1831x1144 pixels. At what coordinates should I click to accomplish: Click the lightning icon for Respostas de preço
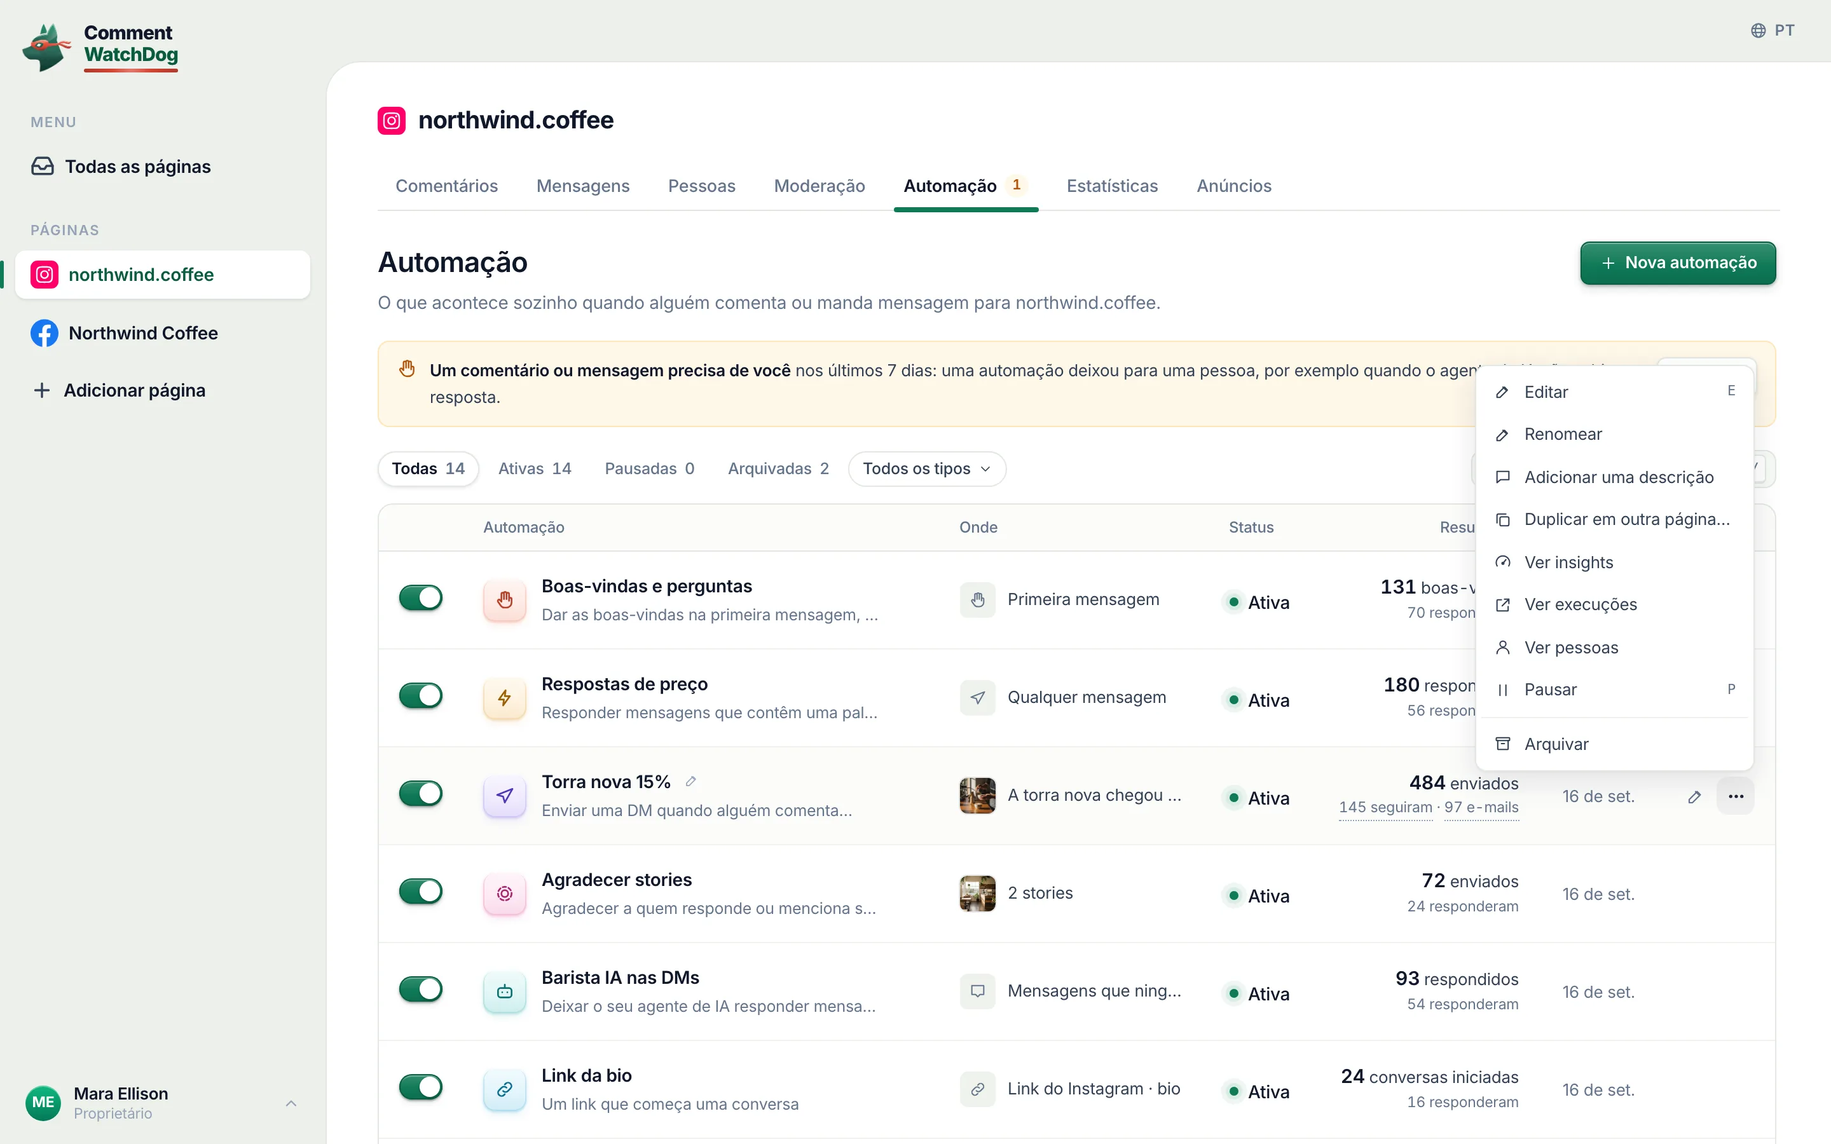[505, 698]
